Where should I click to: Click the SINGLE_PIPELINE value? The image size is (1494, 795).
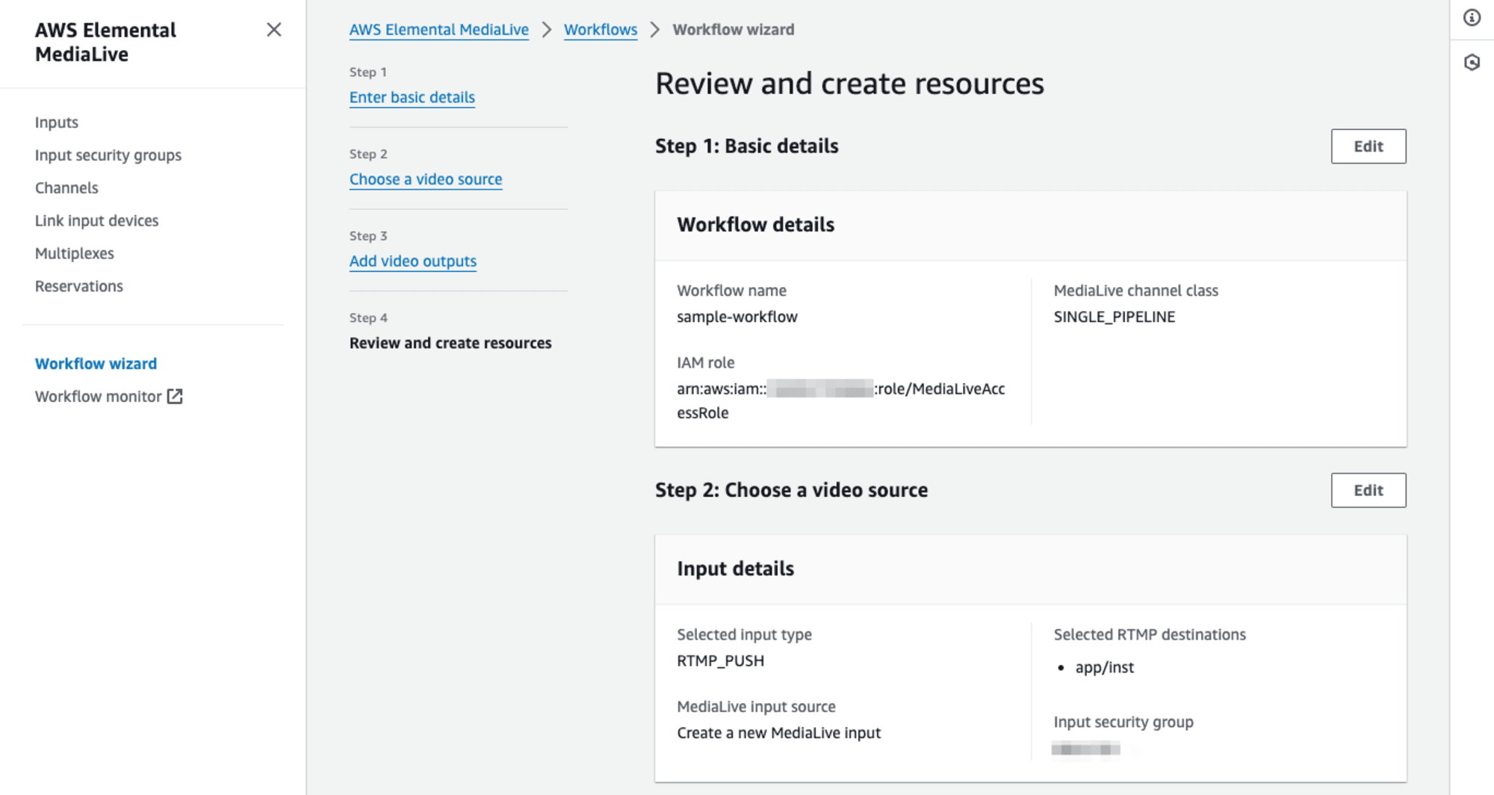point(1115,317)
